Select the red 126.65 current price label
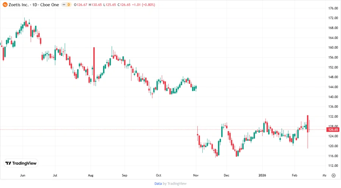This screenshot has width=341, height=188. pyautogui.click(x=333, y=129)
